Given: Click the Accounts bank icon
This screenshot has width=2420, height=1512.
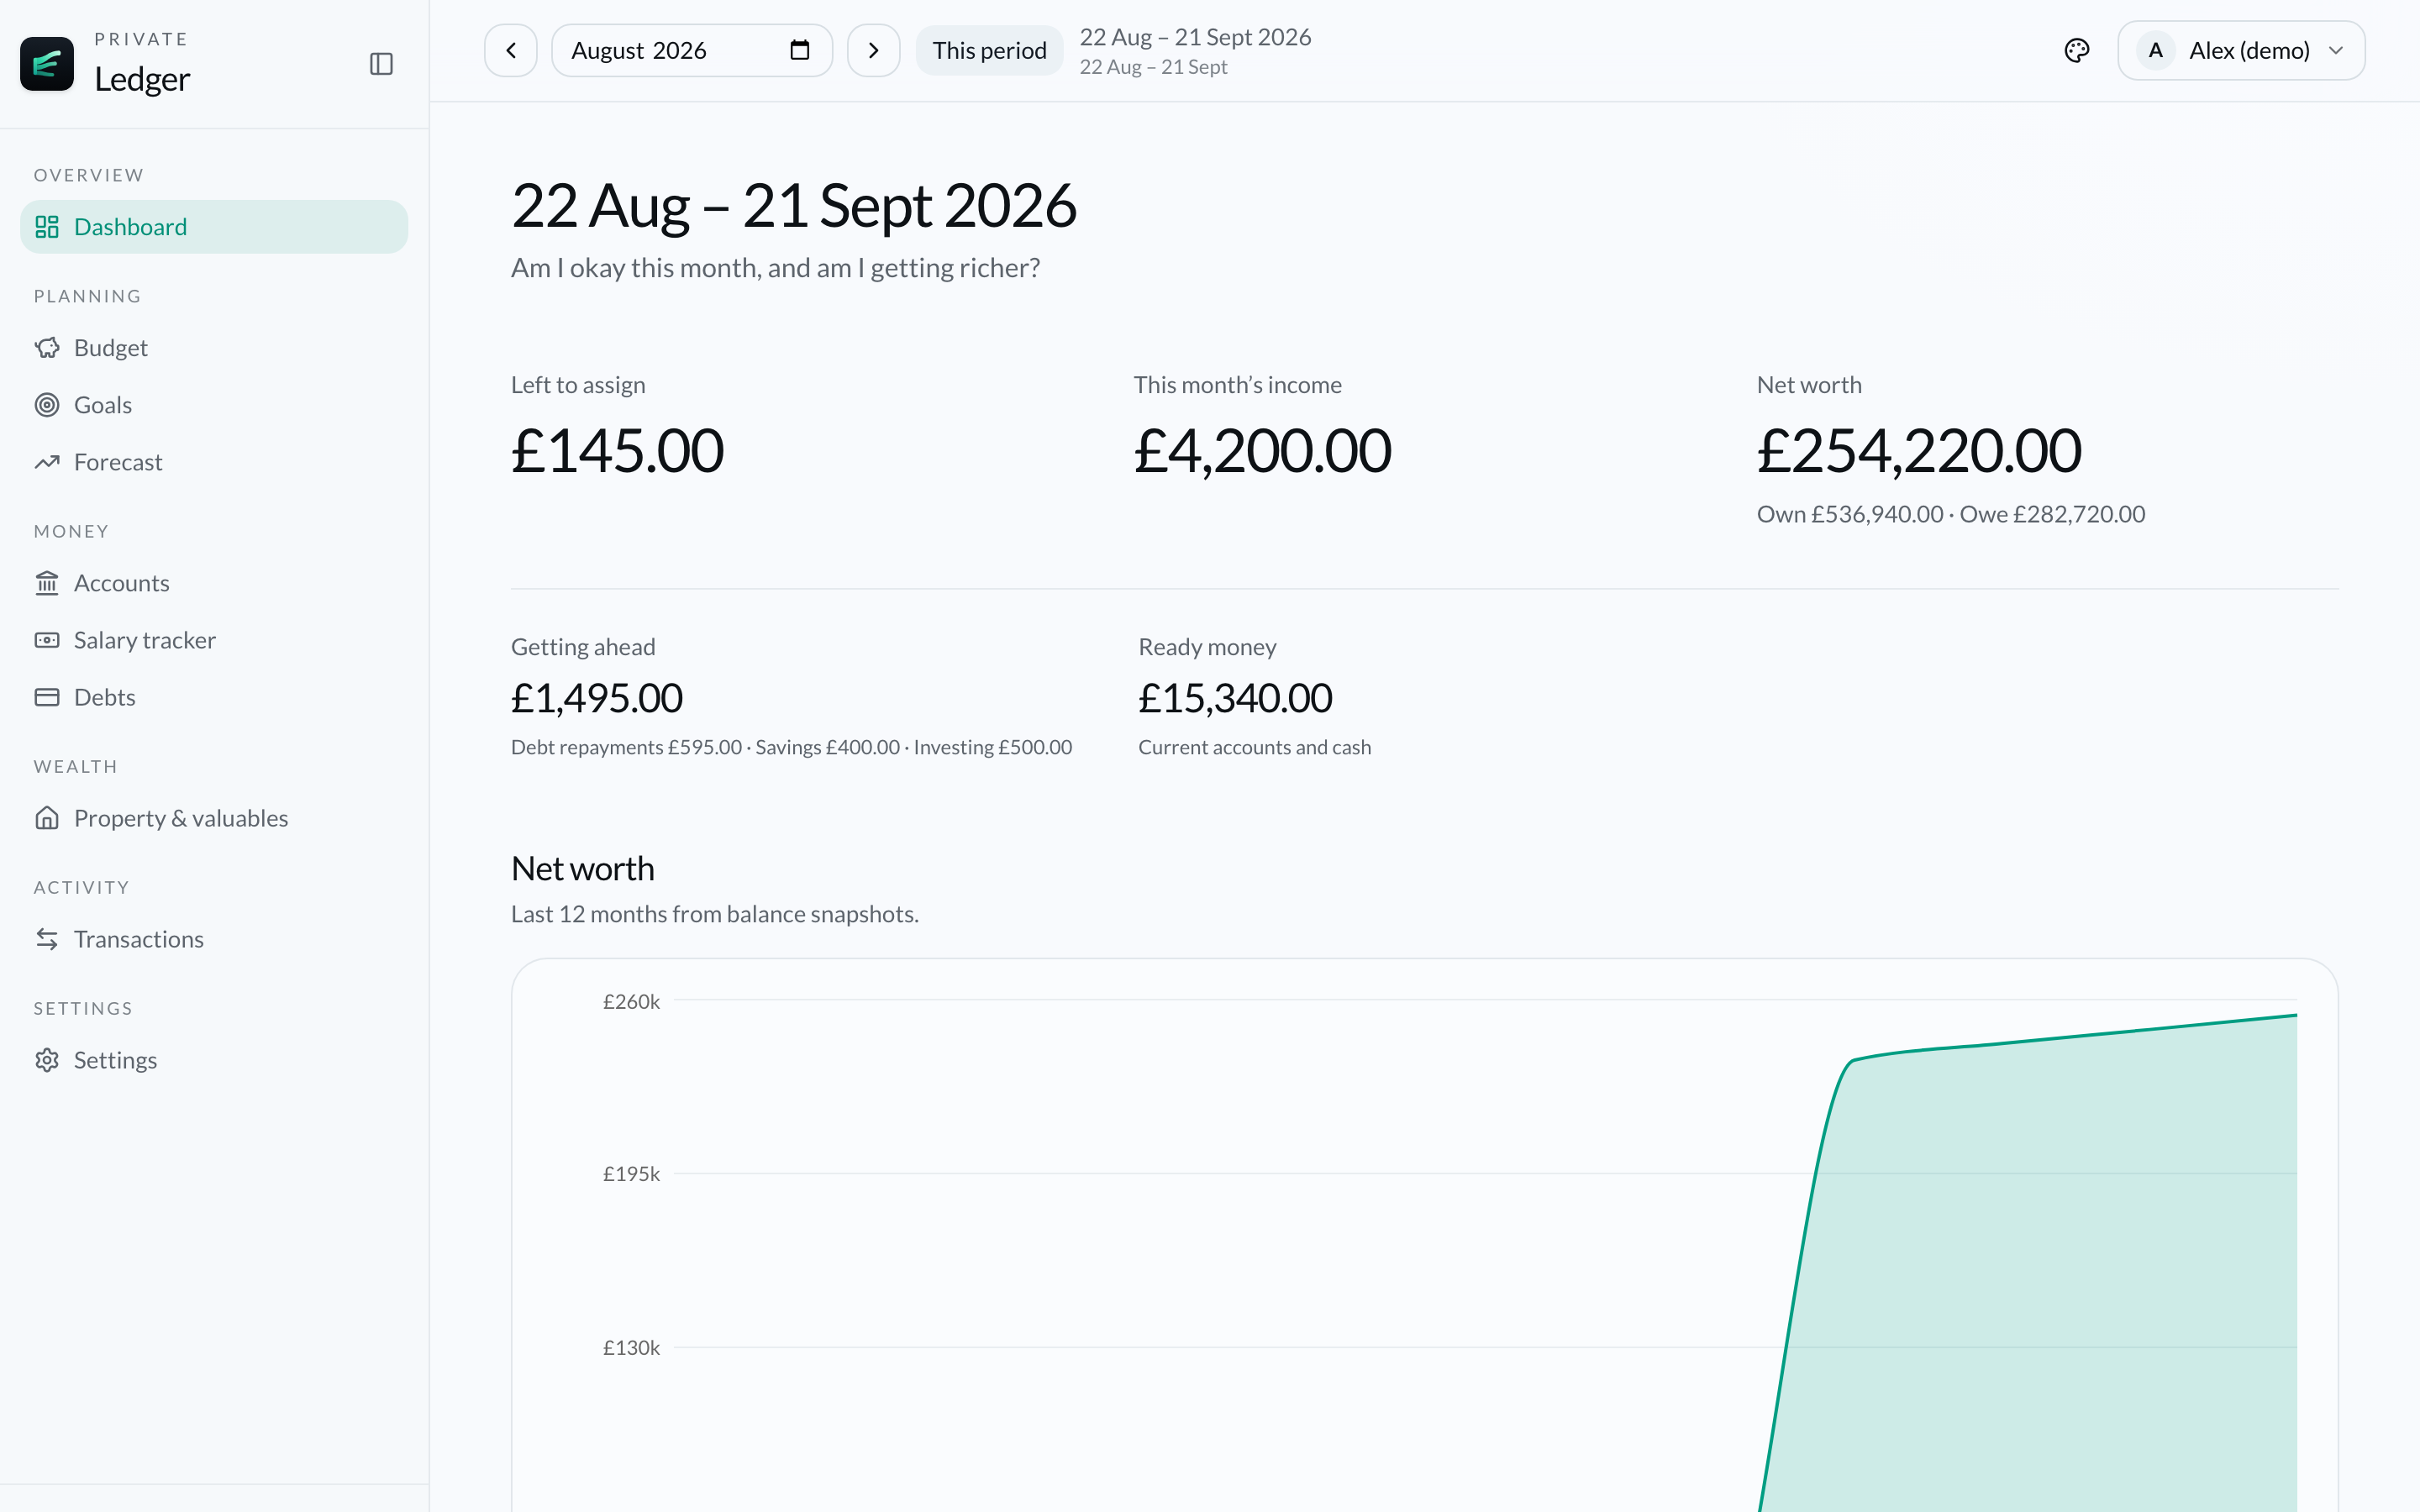Looking at the screenshot, I should [x=47, y=583].
